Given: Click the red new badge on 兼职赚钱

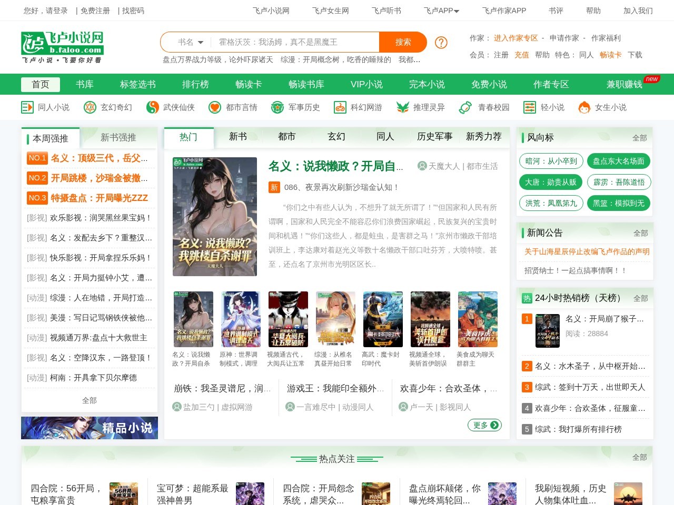Looking at the screenshot, I should [652, 79].
